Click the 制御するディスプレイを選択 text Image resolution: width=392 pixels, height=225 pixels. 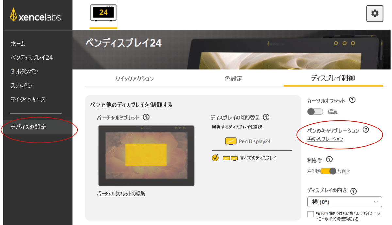pyautogui.click(x=237, y=127)
